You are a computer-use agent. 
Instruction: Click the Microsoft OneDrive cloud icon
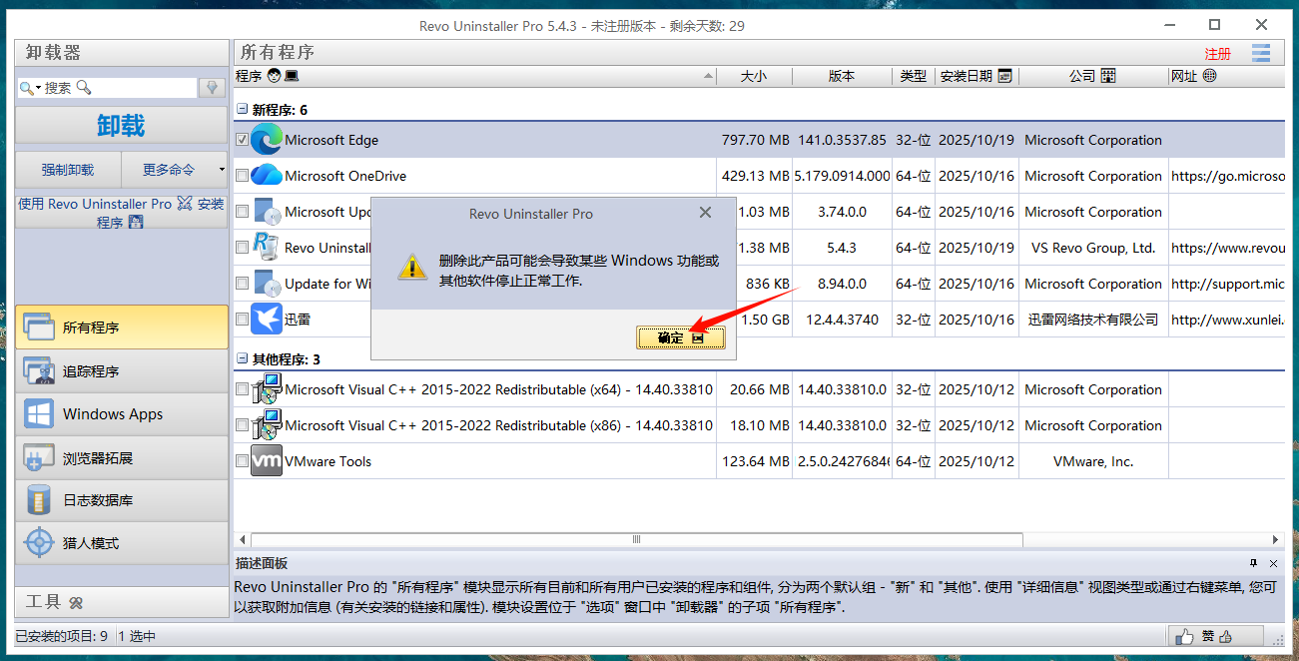pyautogui.click(x=267, y=176)
